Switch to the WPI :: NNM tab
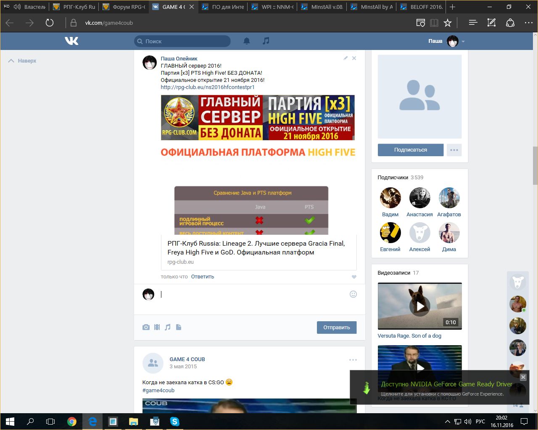The height and width of the screenshot is (430, 538). click(x=272, y=7)
